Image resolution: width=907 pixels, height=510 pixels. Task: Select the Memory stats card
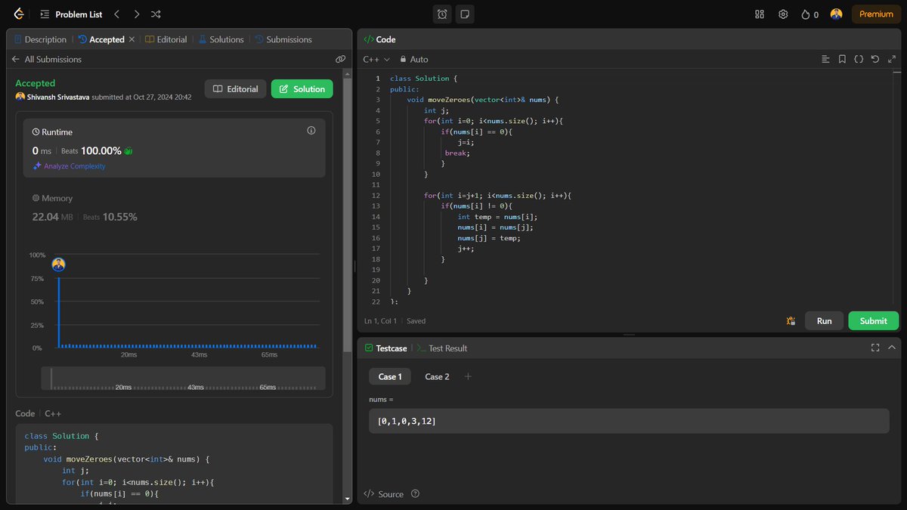174,208
